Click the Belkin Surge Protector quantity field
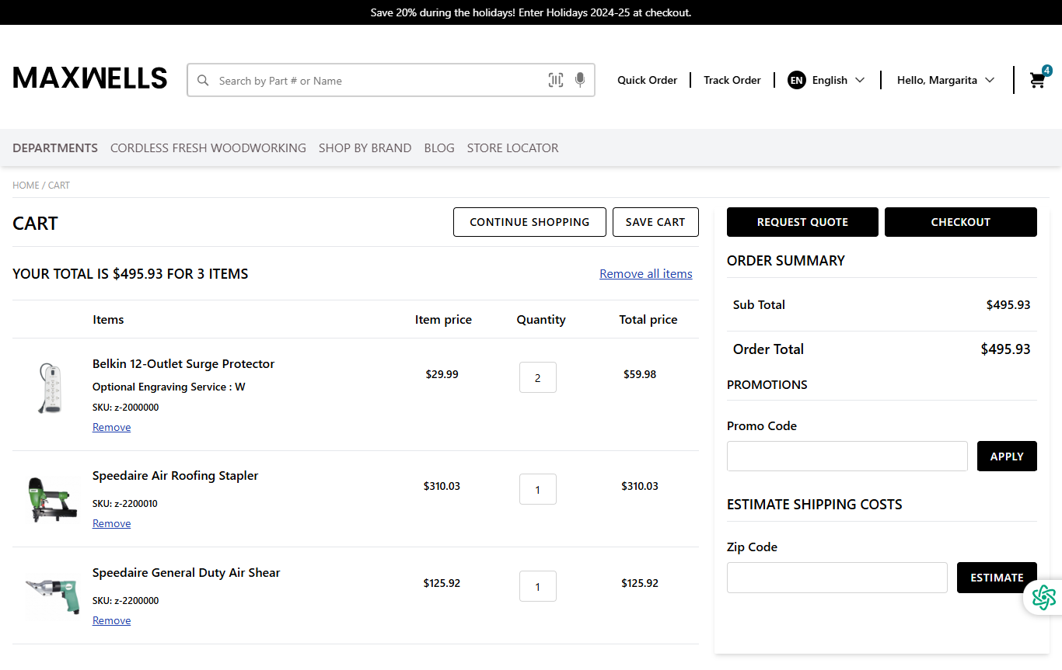Viewport: 1062px width, 670px height. (x=538, y=377)
